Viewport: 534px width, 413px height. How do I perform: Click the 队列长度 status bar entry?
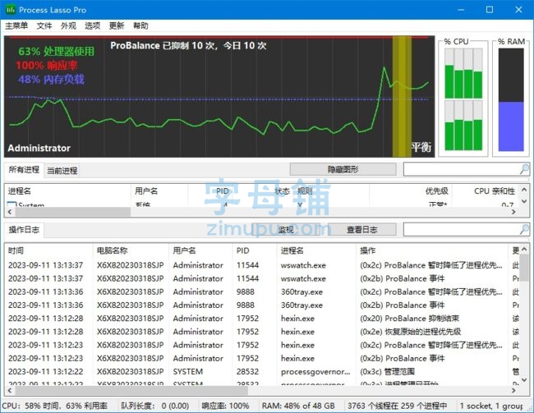tap(155, 406)
